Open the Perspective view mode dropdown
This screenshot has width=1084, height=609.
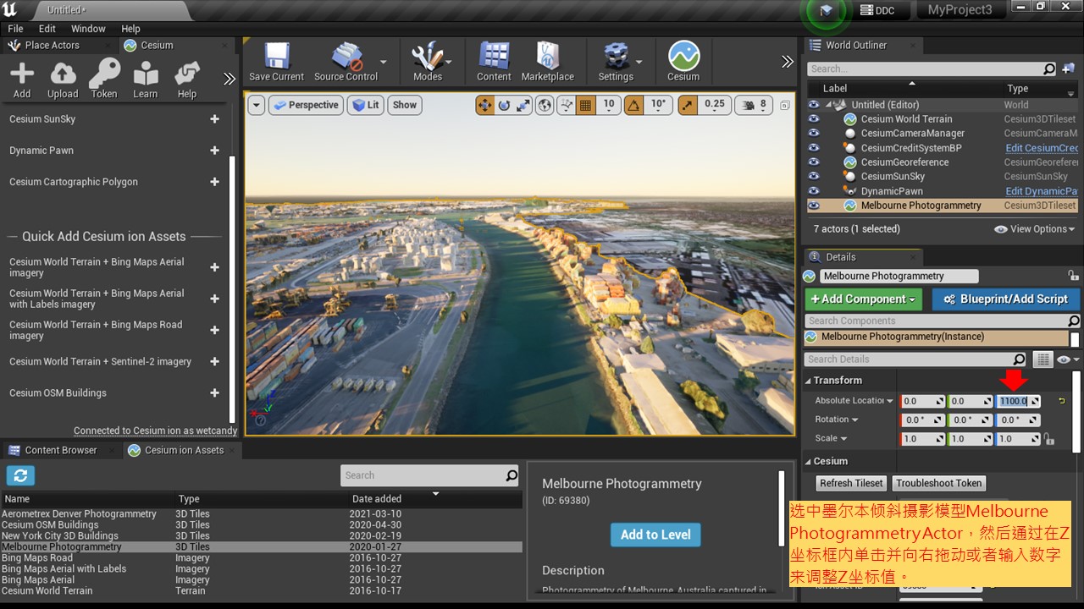tap(306, 105)
